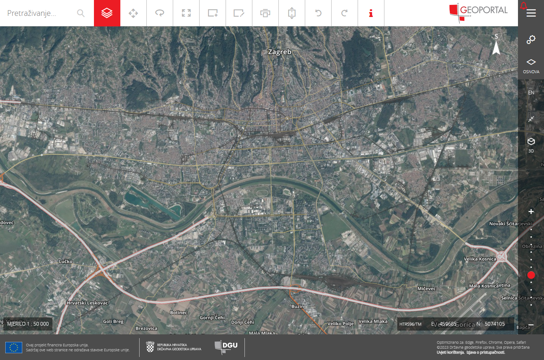Click the Velika Kosnica label

480,259
